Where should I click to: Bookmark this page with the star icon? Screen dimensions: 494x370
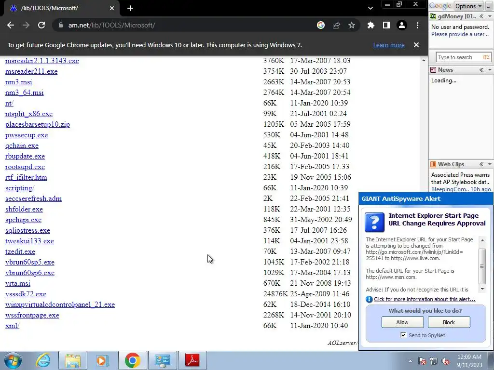(x=352, y=25)
